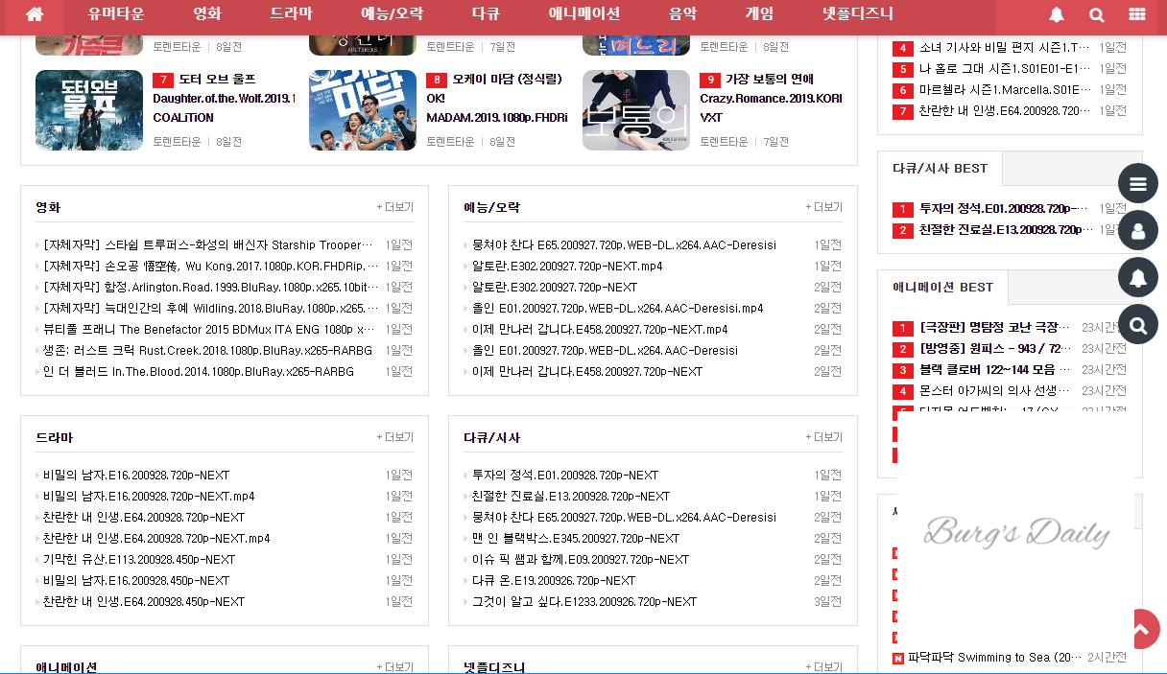Open 알토란 E302 NEXT.mp4 entry
Screen dimensions: 1167x674
566,267
